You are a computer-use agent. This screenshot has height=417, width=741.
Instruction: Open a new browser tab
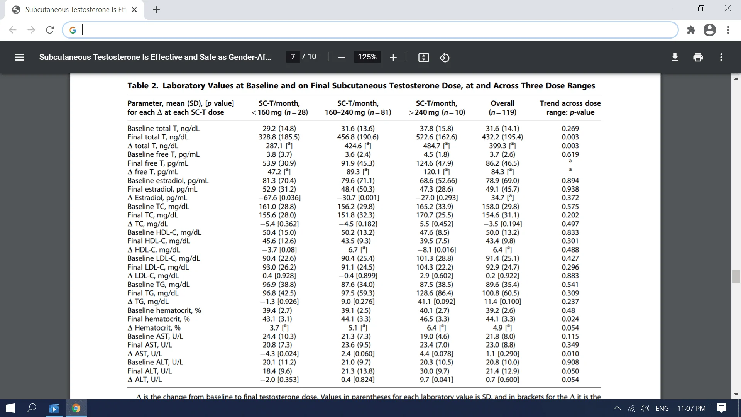(x=156, y=10)
